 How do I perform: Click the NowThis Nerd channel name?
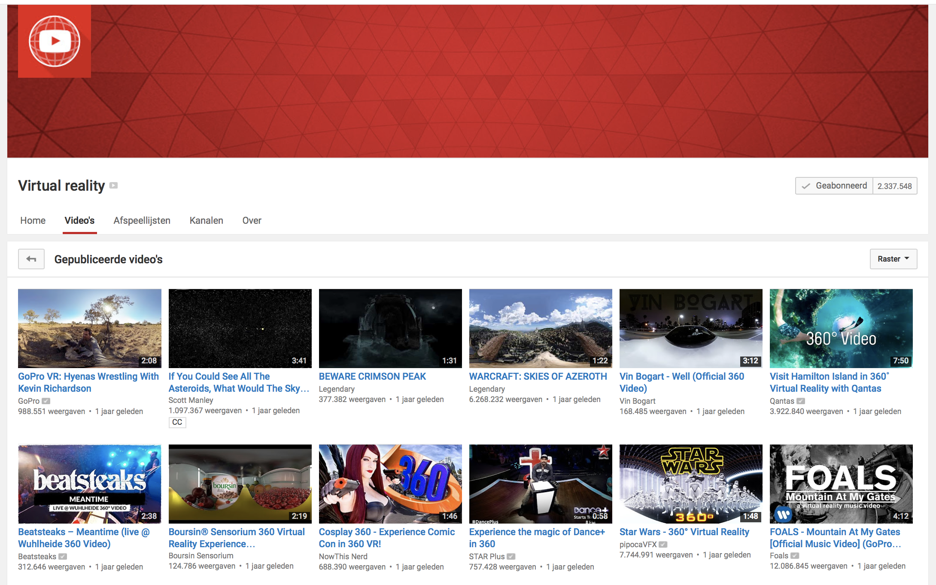[343, 556]
